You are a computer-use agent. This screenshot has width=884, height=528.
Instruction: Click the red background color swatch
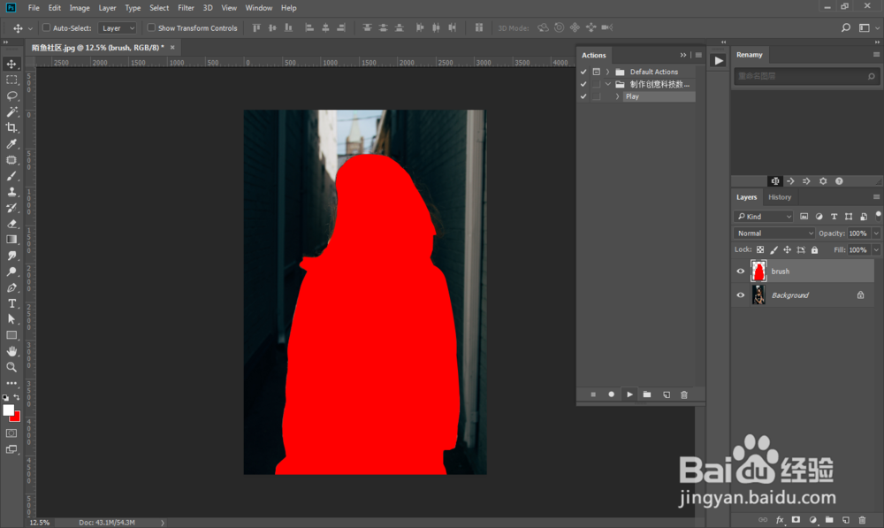point(17,418)
